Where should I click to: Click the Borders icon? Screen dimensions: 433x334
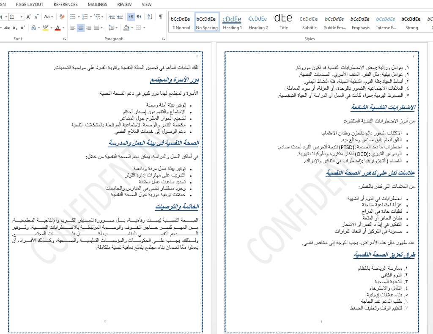[x=138, y=27]
